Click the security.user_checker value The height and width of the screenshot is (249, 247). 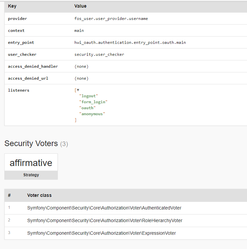(99, 54)
